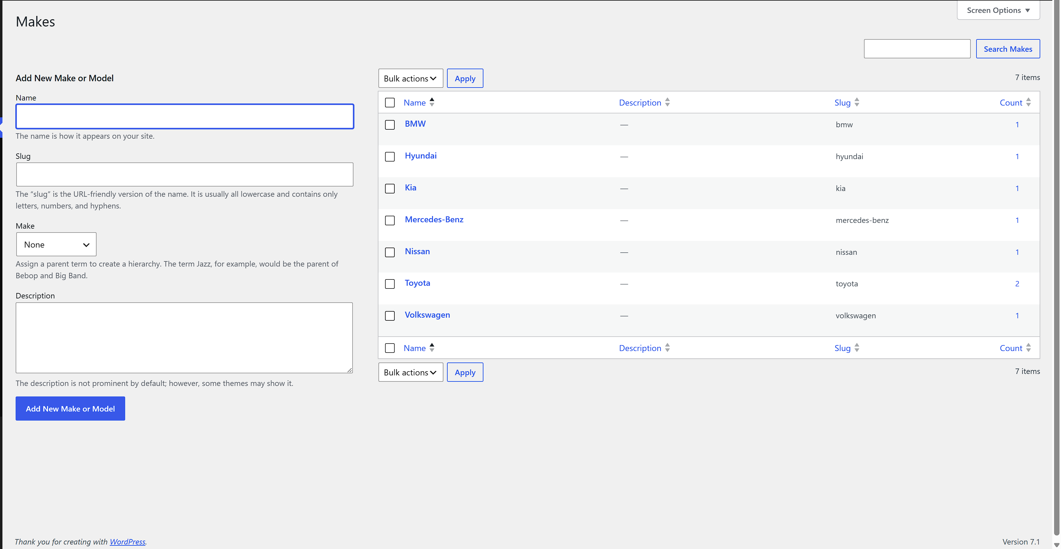Open the Mercedes-Benz make link
The width and height of the screenshot is (1061, 549).
[x=434, y=219]
